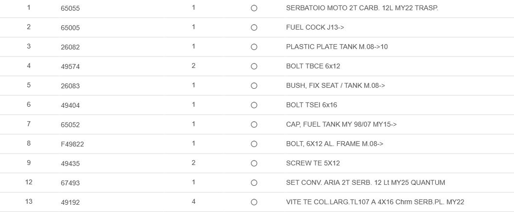Select the circle for VITE TE COL.LARG. row
The height and width of the screenshot is (212, 514).
254,202
